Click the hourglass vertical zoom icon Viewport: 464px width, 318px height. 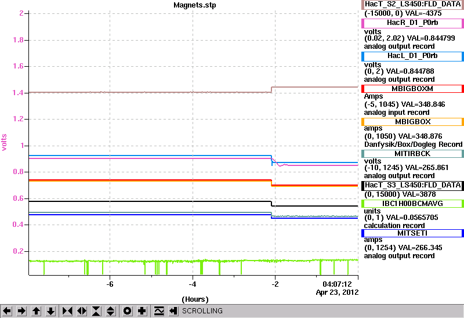click(96, 311)
